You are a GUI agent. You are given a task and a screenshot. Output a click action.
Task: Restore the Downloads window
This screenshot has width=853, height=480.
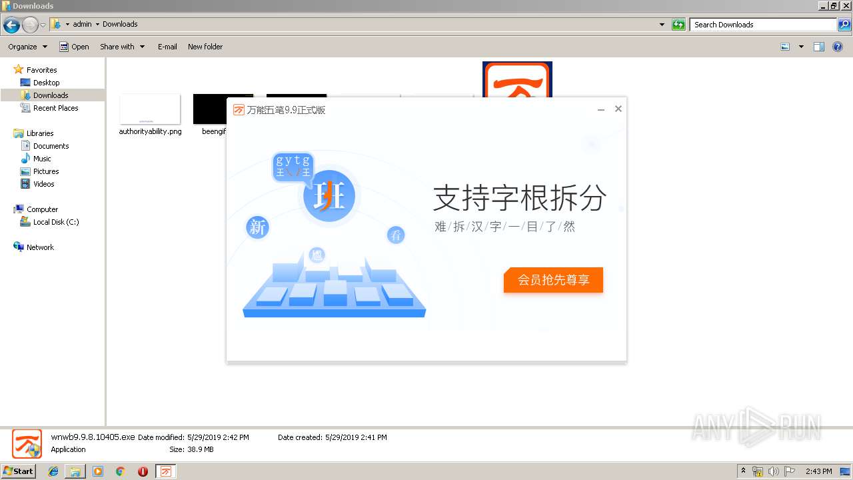tap(834, 5)
